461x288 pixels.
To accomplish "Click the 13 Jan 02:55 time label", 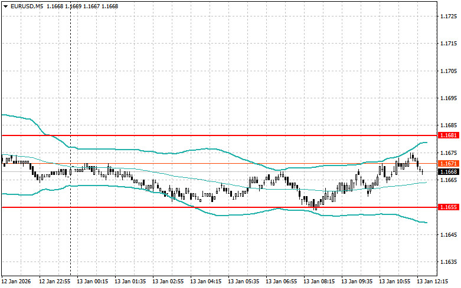I will [x=168, y=282].
